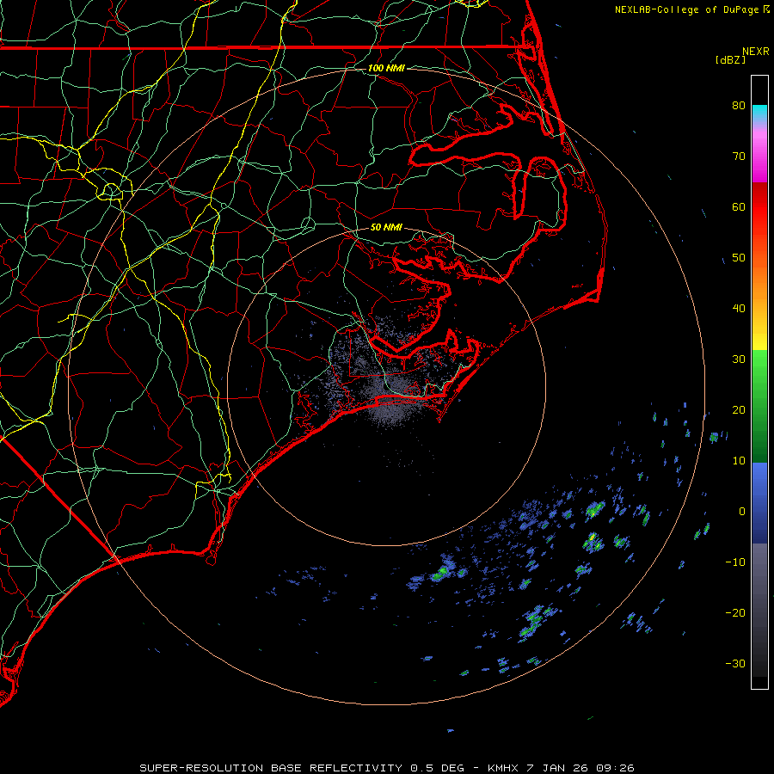
Task: Click the SUPER-RESOLUTION BASE REFLECTIVITY caption text
Action: pyautogui.click(x=271, y=768)
